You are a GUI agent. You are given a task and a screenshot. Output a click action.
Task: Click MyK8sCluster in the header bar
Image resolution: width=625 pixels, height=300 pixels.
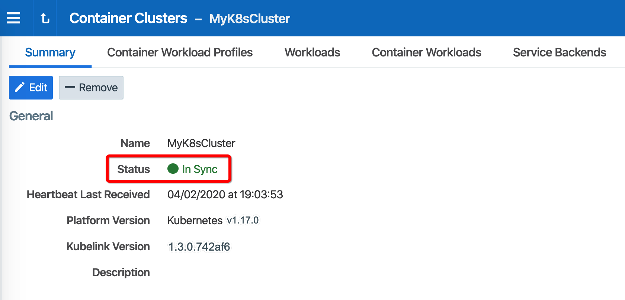pos(249,19)
